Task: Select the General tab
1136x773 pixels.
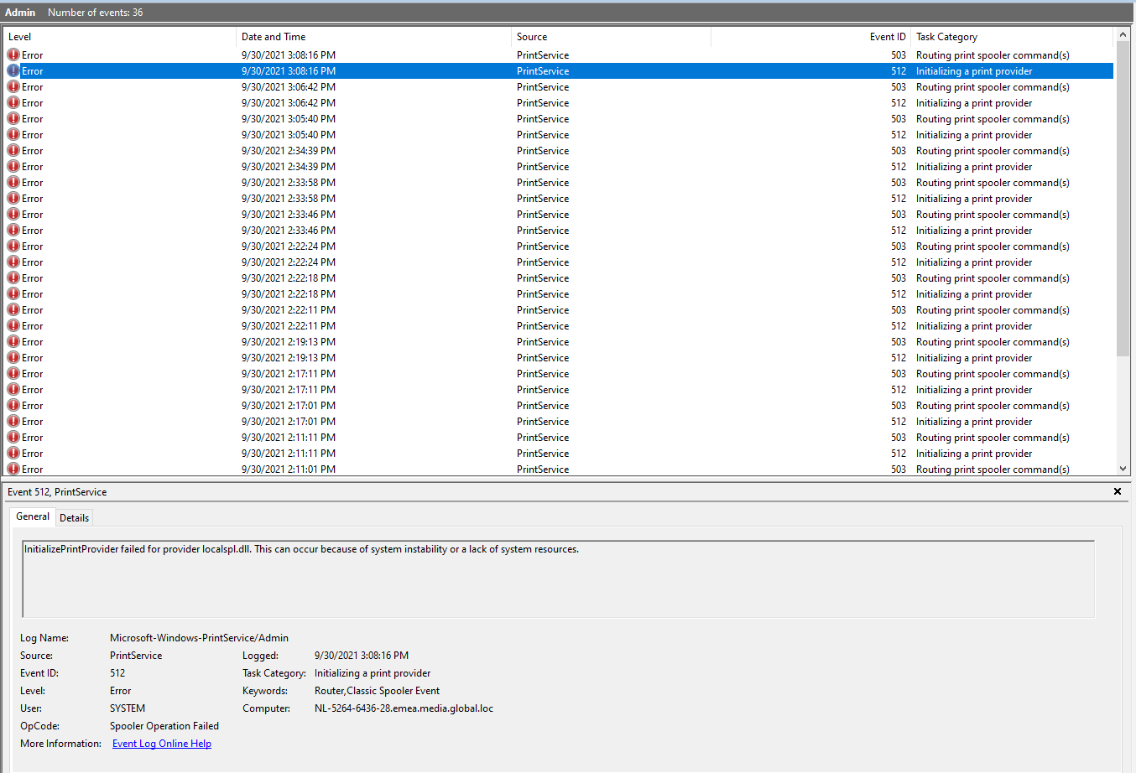Action: 33,516
